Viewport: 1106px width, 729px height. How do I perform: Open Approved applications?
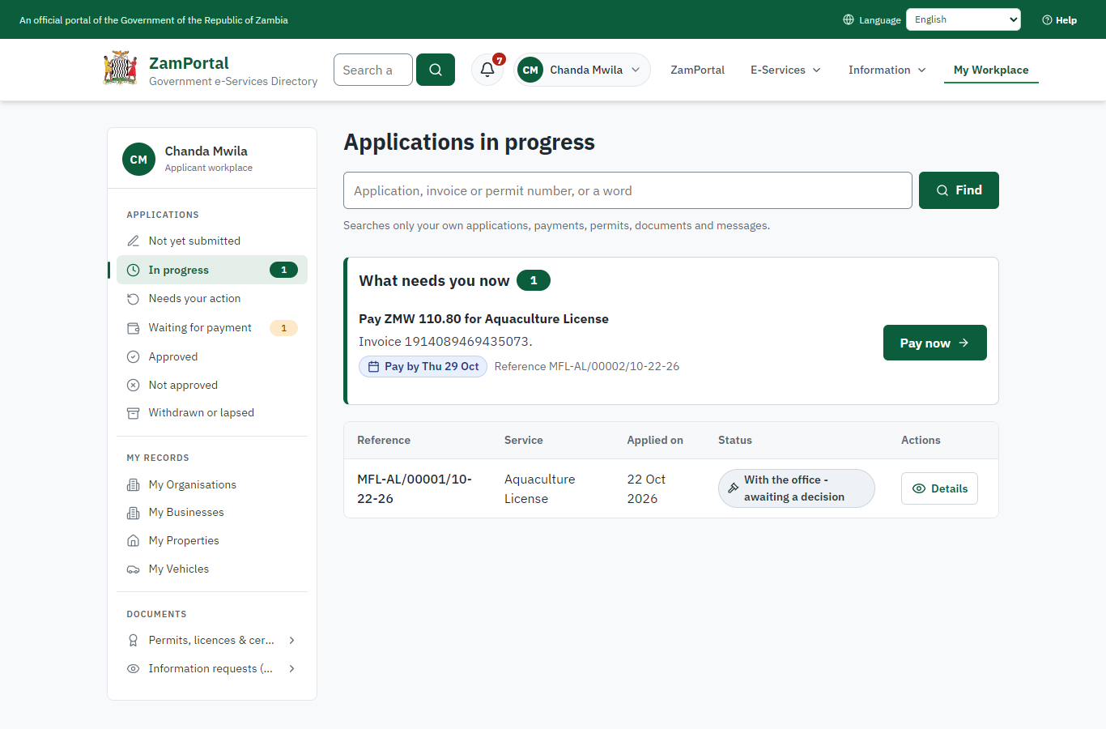pos(212,356)
